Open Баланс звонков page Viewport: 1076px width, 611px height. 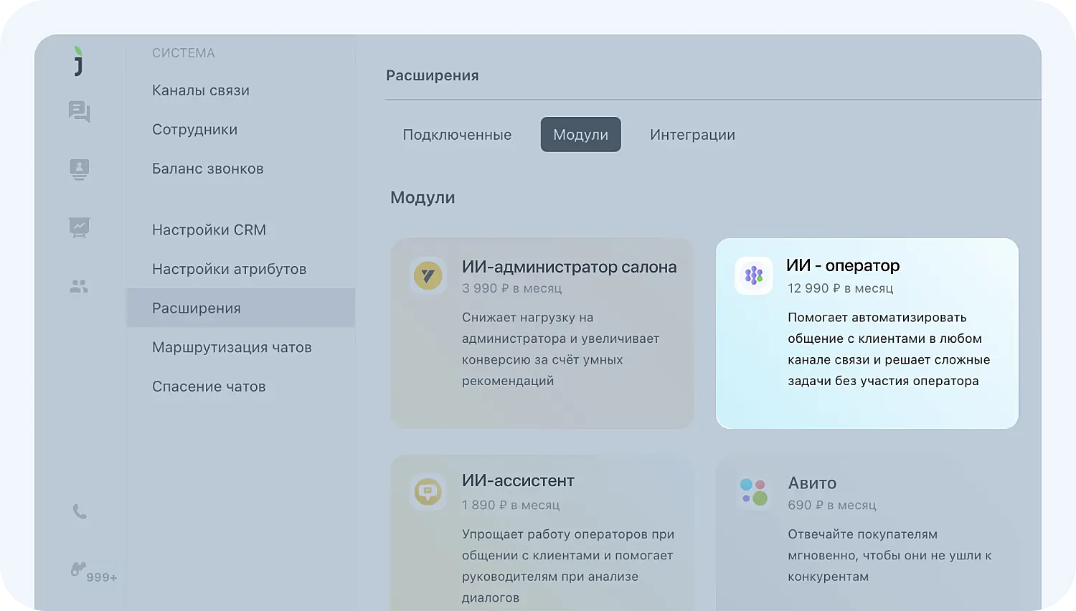tap(208, 169)
